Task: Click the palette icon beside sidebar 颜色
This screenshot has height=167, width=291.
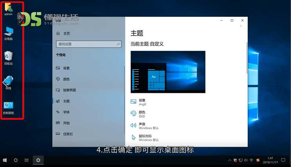Action: (x=58, y=79)
